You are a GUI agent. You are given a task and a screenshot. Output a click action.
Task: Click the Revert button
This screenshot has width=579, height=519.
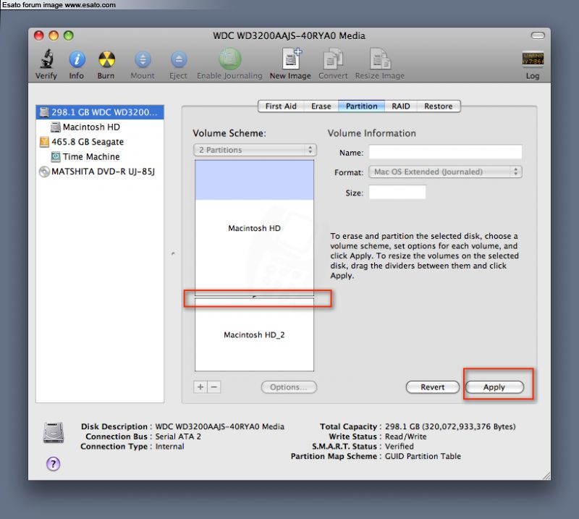(432, 387)
